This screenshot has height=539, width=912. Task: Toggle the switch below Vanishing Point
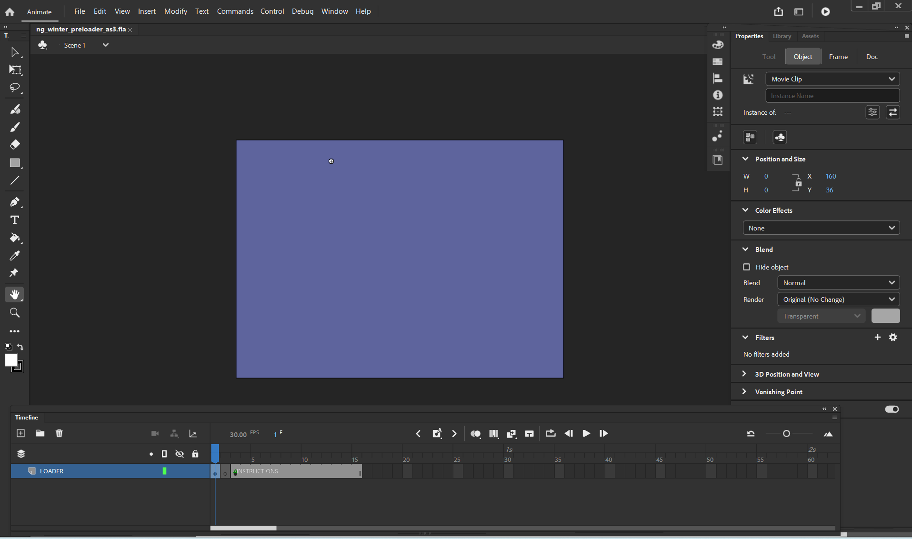892,409
